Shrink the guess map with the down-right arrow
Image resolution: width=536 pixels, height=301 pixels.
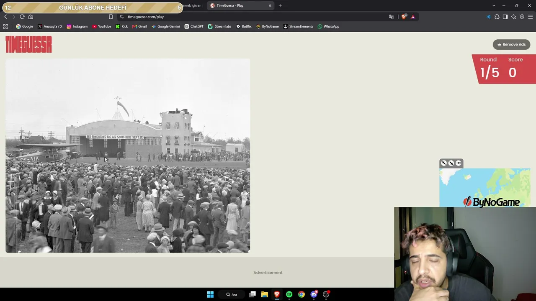(x=451, y=163)
